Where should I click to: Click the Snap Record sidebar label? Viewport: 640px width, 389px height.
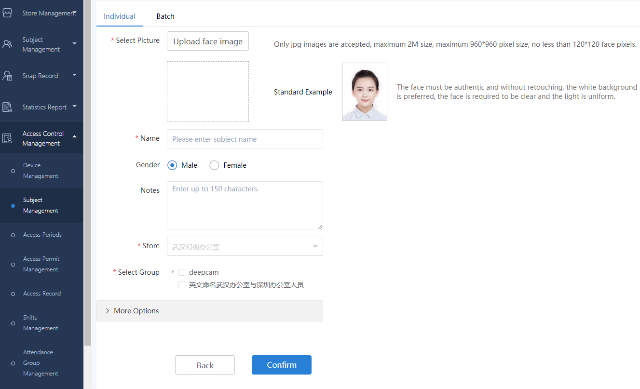point(40,76)
